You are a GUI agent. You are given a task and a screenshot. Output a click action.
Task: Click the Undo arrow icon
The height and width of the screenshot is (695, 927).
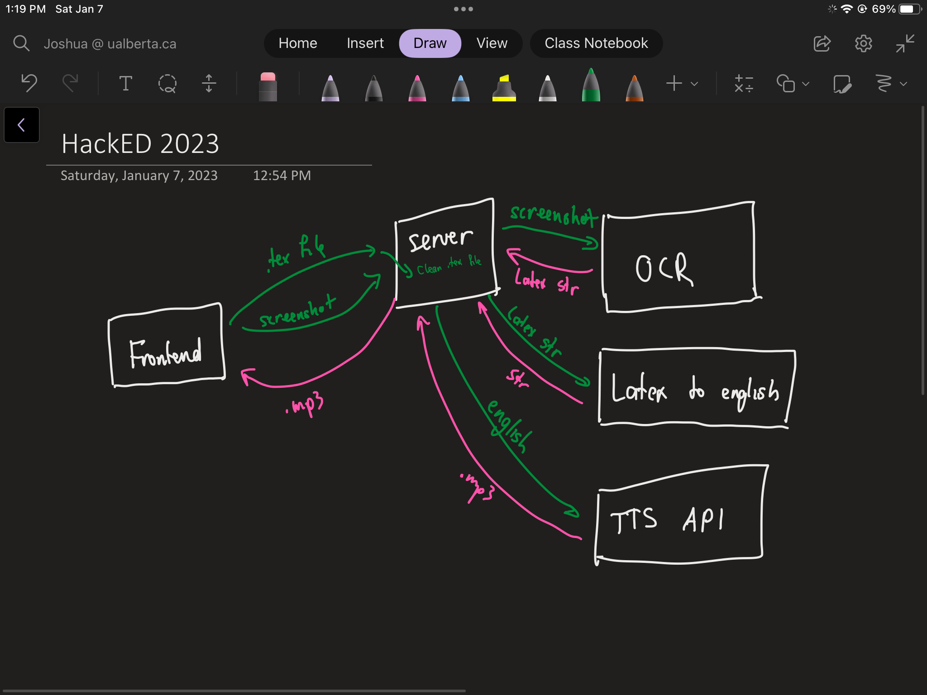point(29,83)
